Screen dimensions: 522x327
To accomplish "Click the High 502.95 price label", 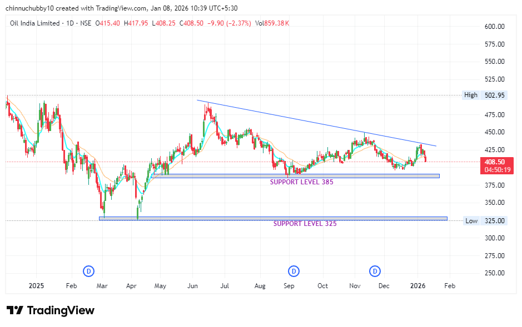I will 485,95.
